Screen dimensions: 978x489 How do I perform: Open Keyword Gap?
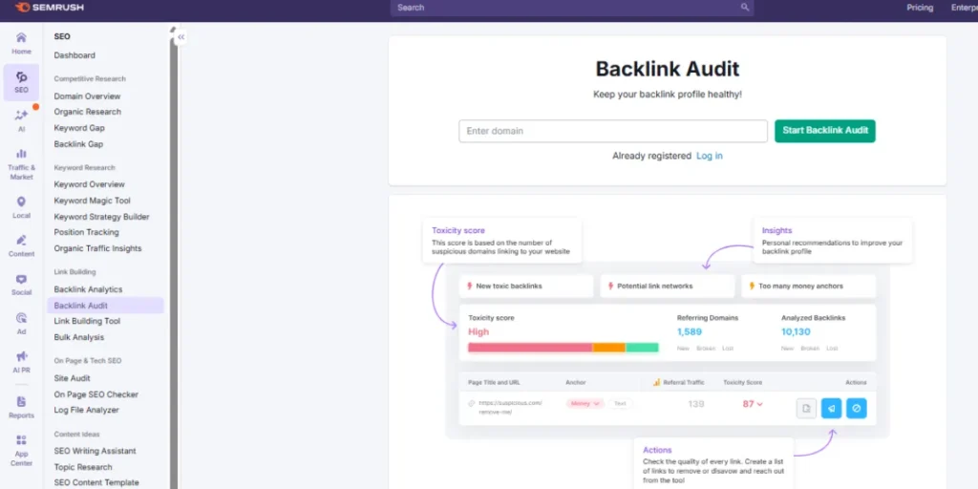pyautogui.click(x=79, y=128)
